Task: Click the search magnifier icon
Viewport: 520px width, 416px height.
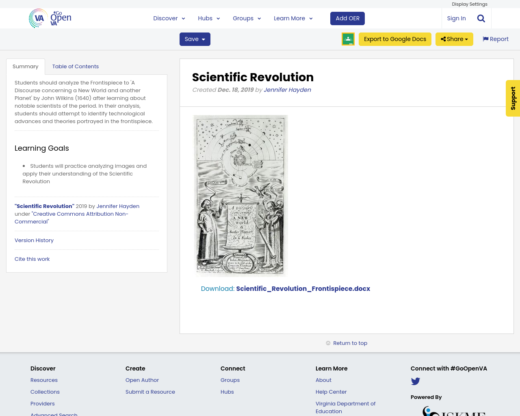Action: pos(481,18)
